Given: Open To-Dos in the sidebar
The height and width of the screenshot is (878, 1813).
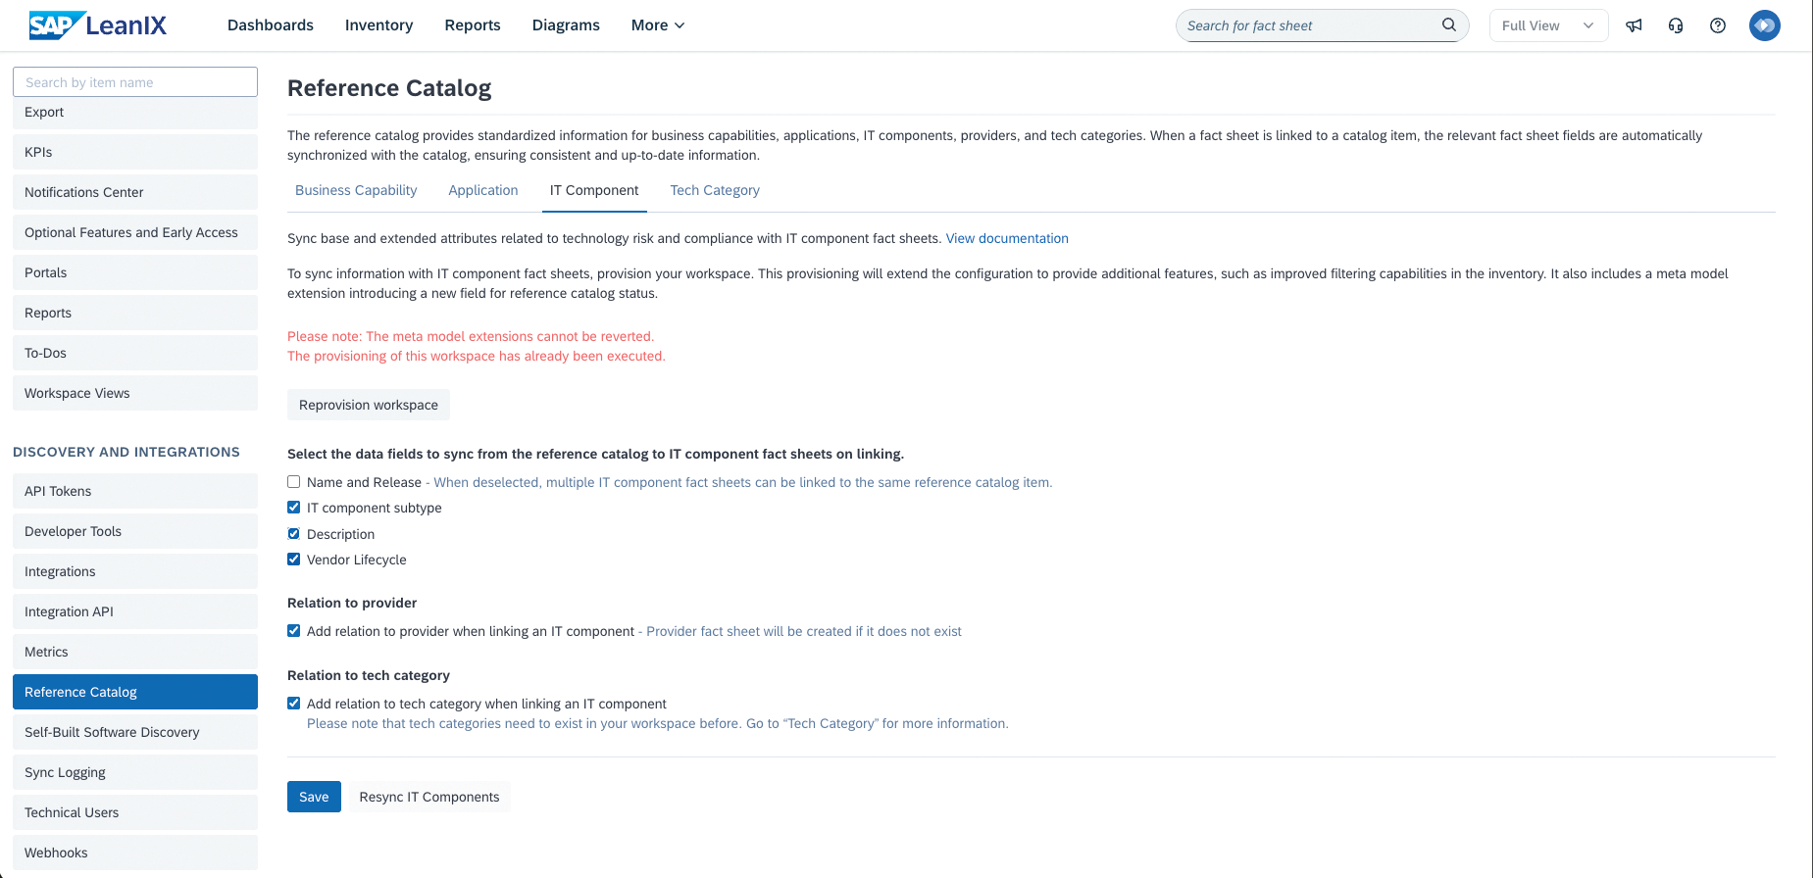Looking at the screenshot, I should click(x=135, y=353).
